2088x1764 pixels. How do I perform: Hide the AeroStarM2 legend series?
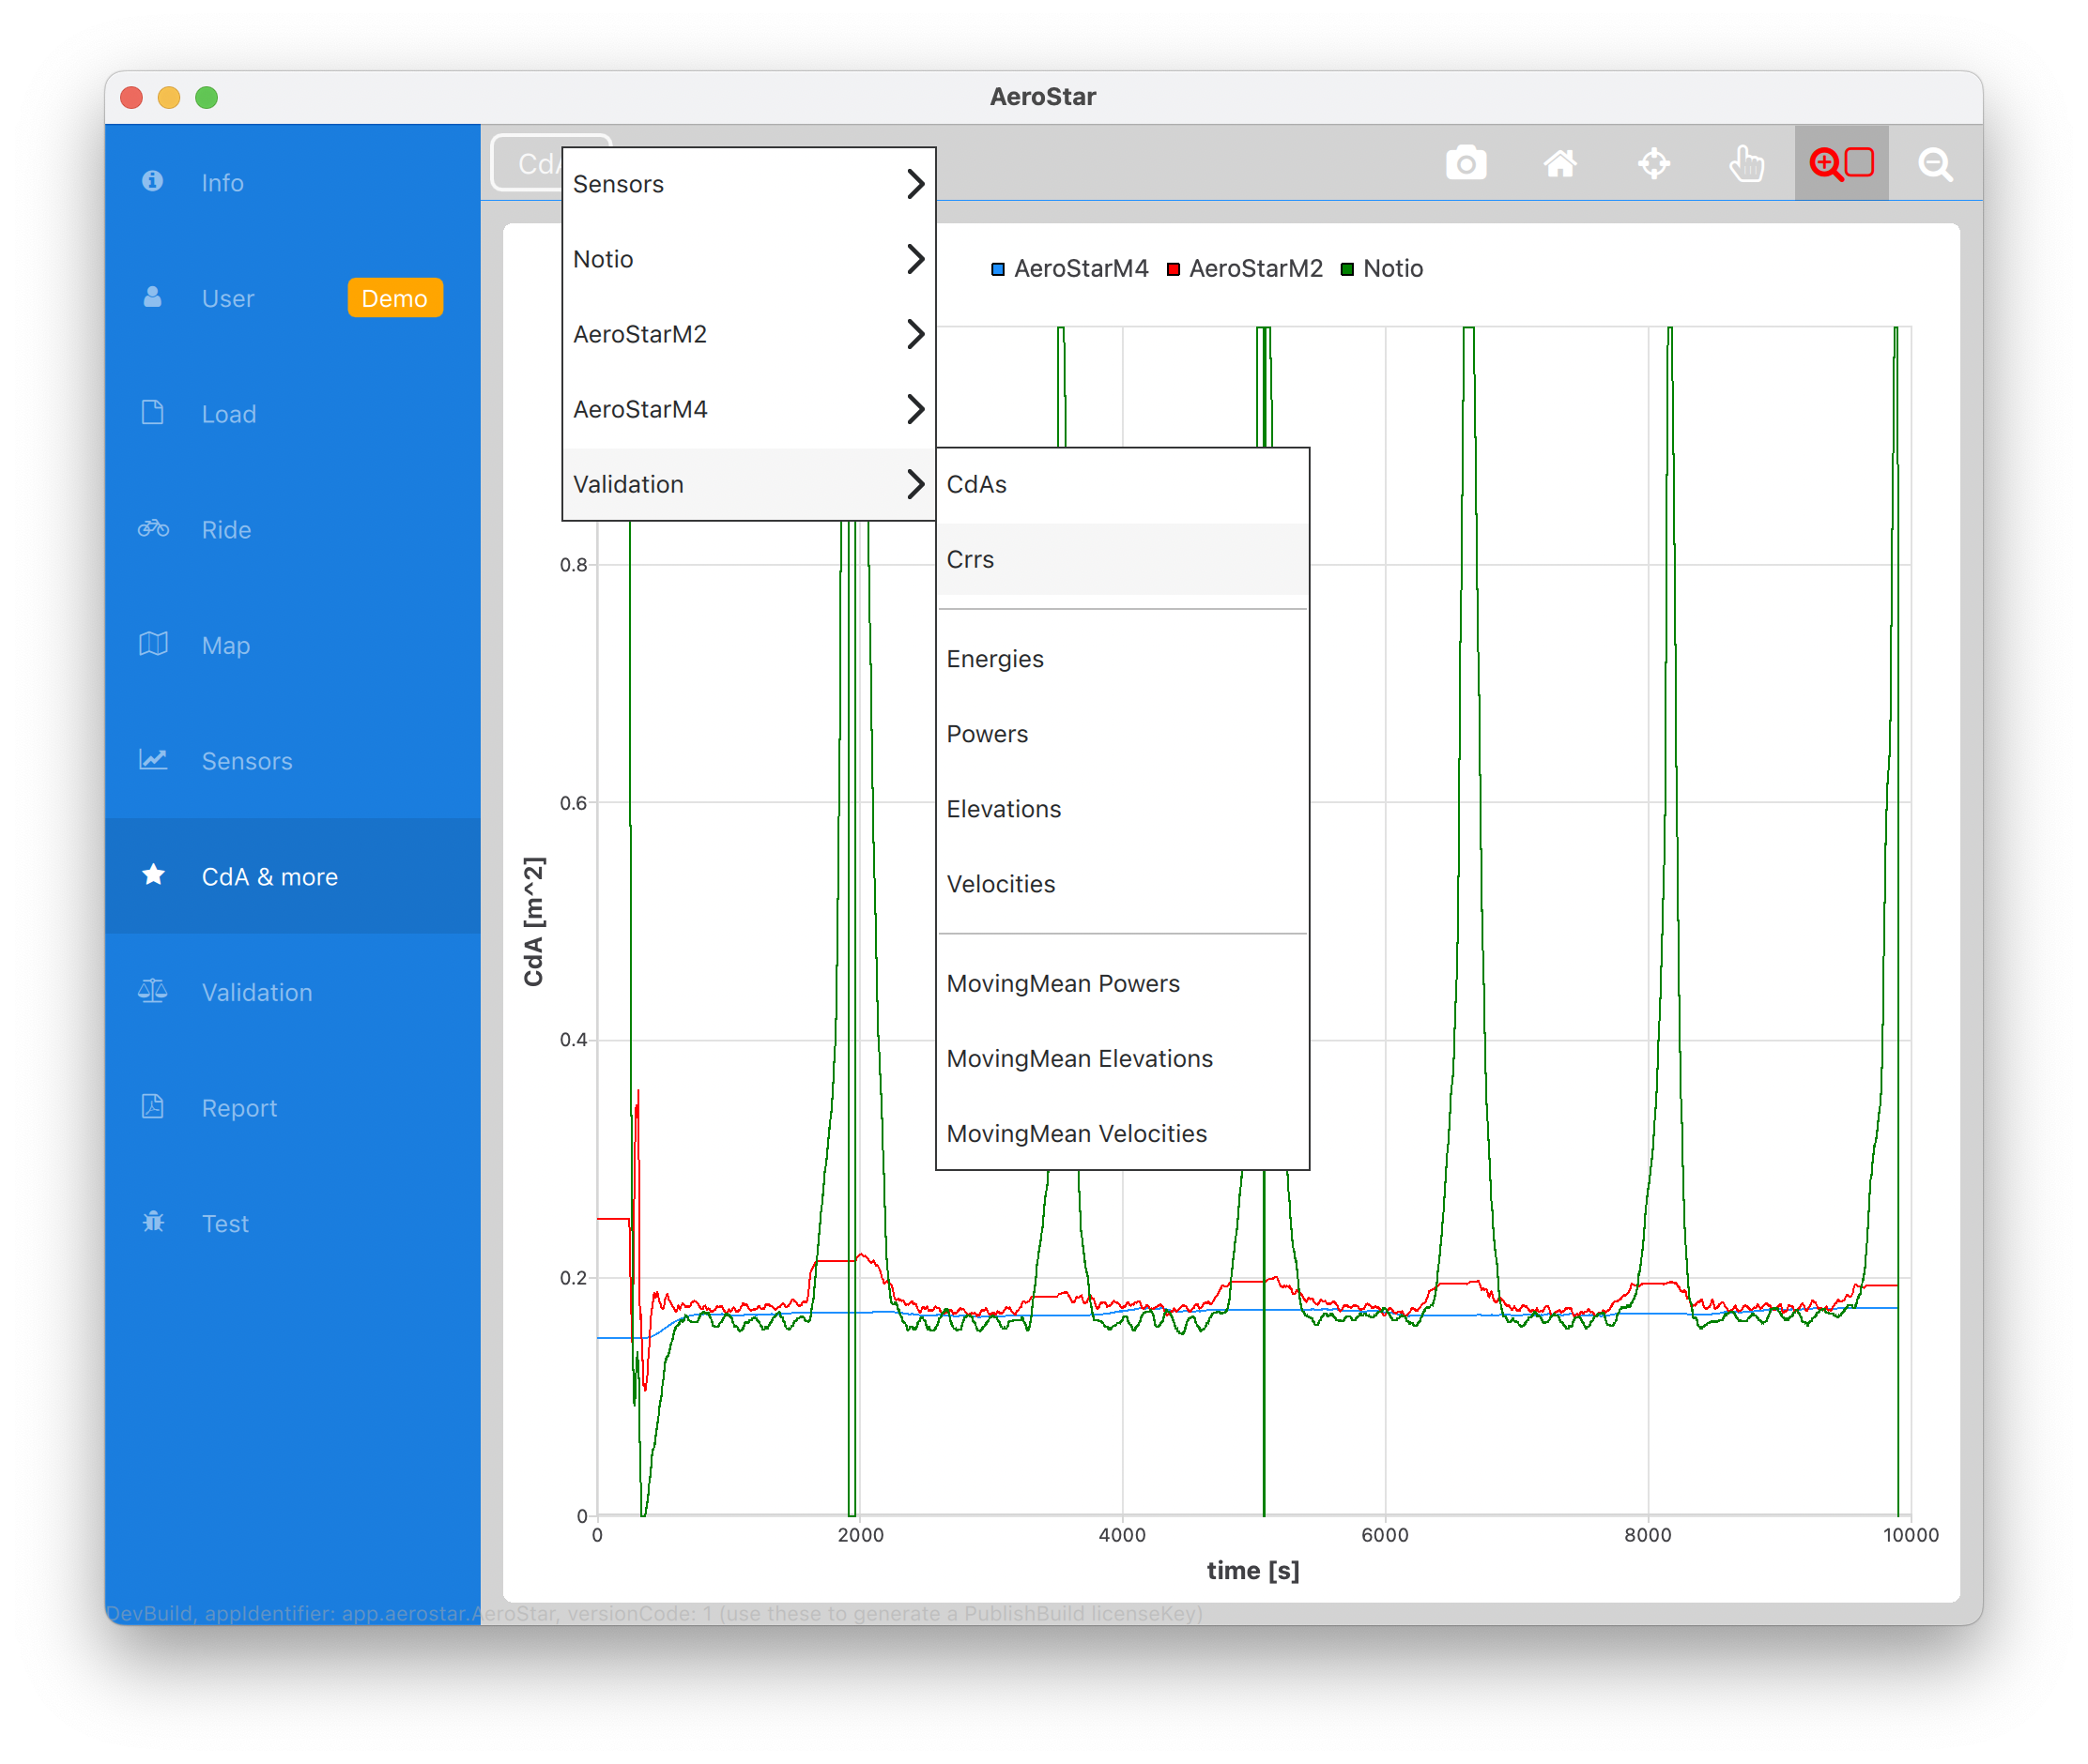click(1254, 268)
